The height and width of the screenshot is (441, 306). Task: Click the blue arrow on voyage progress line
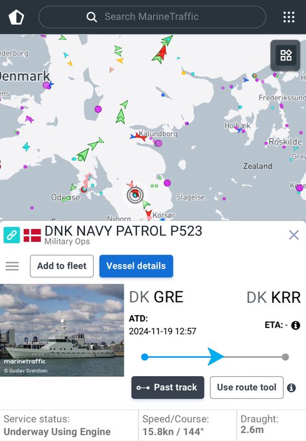click(216, 357)
